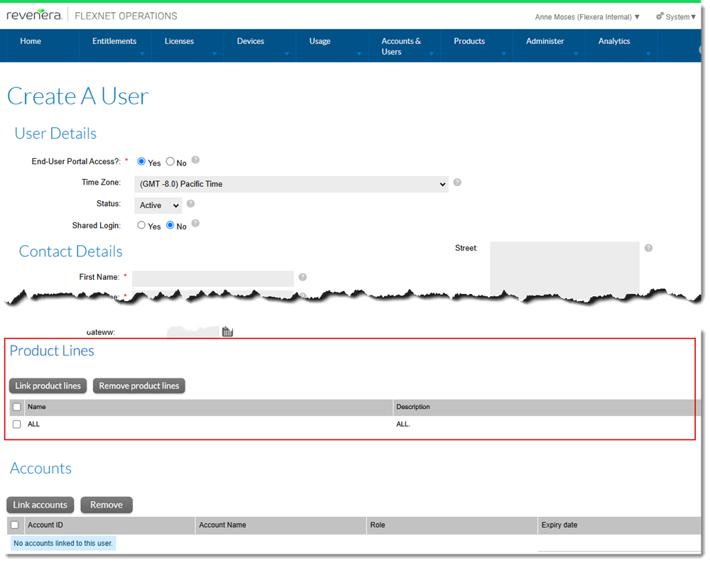Click help icon beside Time Zone dropdown
Viewport: 710px width, 563px height.
457,182
